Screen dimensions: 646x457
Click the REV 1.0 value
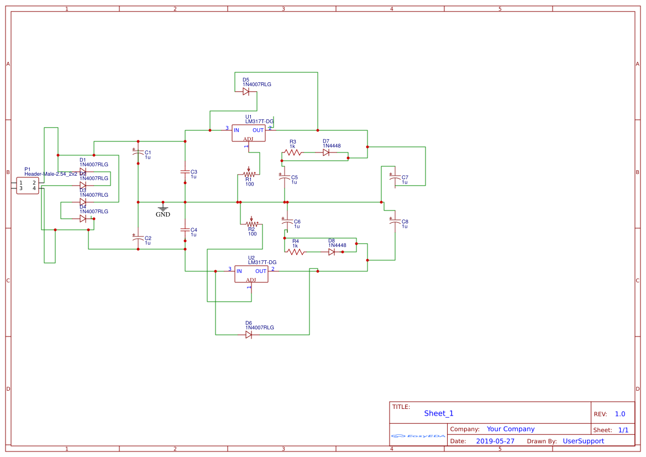click(620, 413)
